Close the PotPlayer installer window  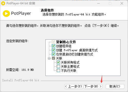point(122,3)
